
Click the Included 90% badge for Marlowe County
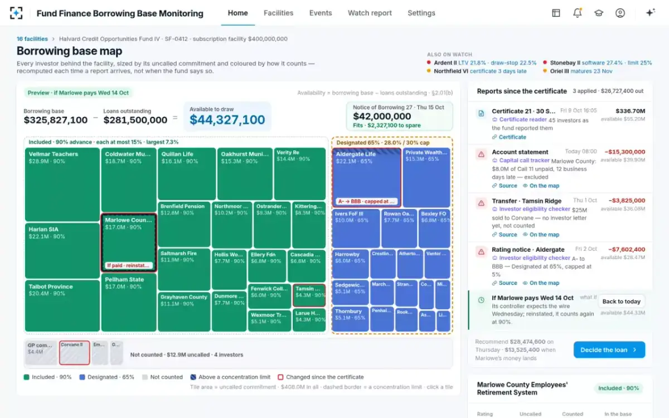618,388
